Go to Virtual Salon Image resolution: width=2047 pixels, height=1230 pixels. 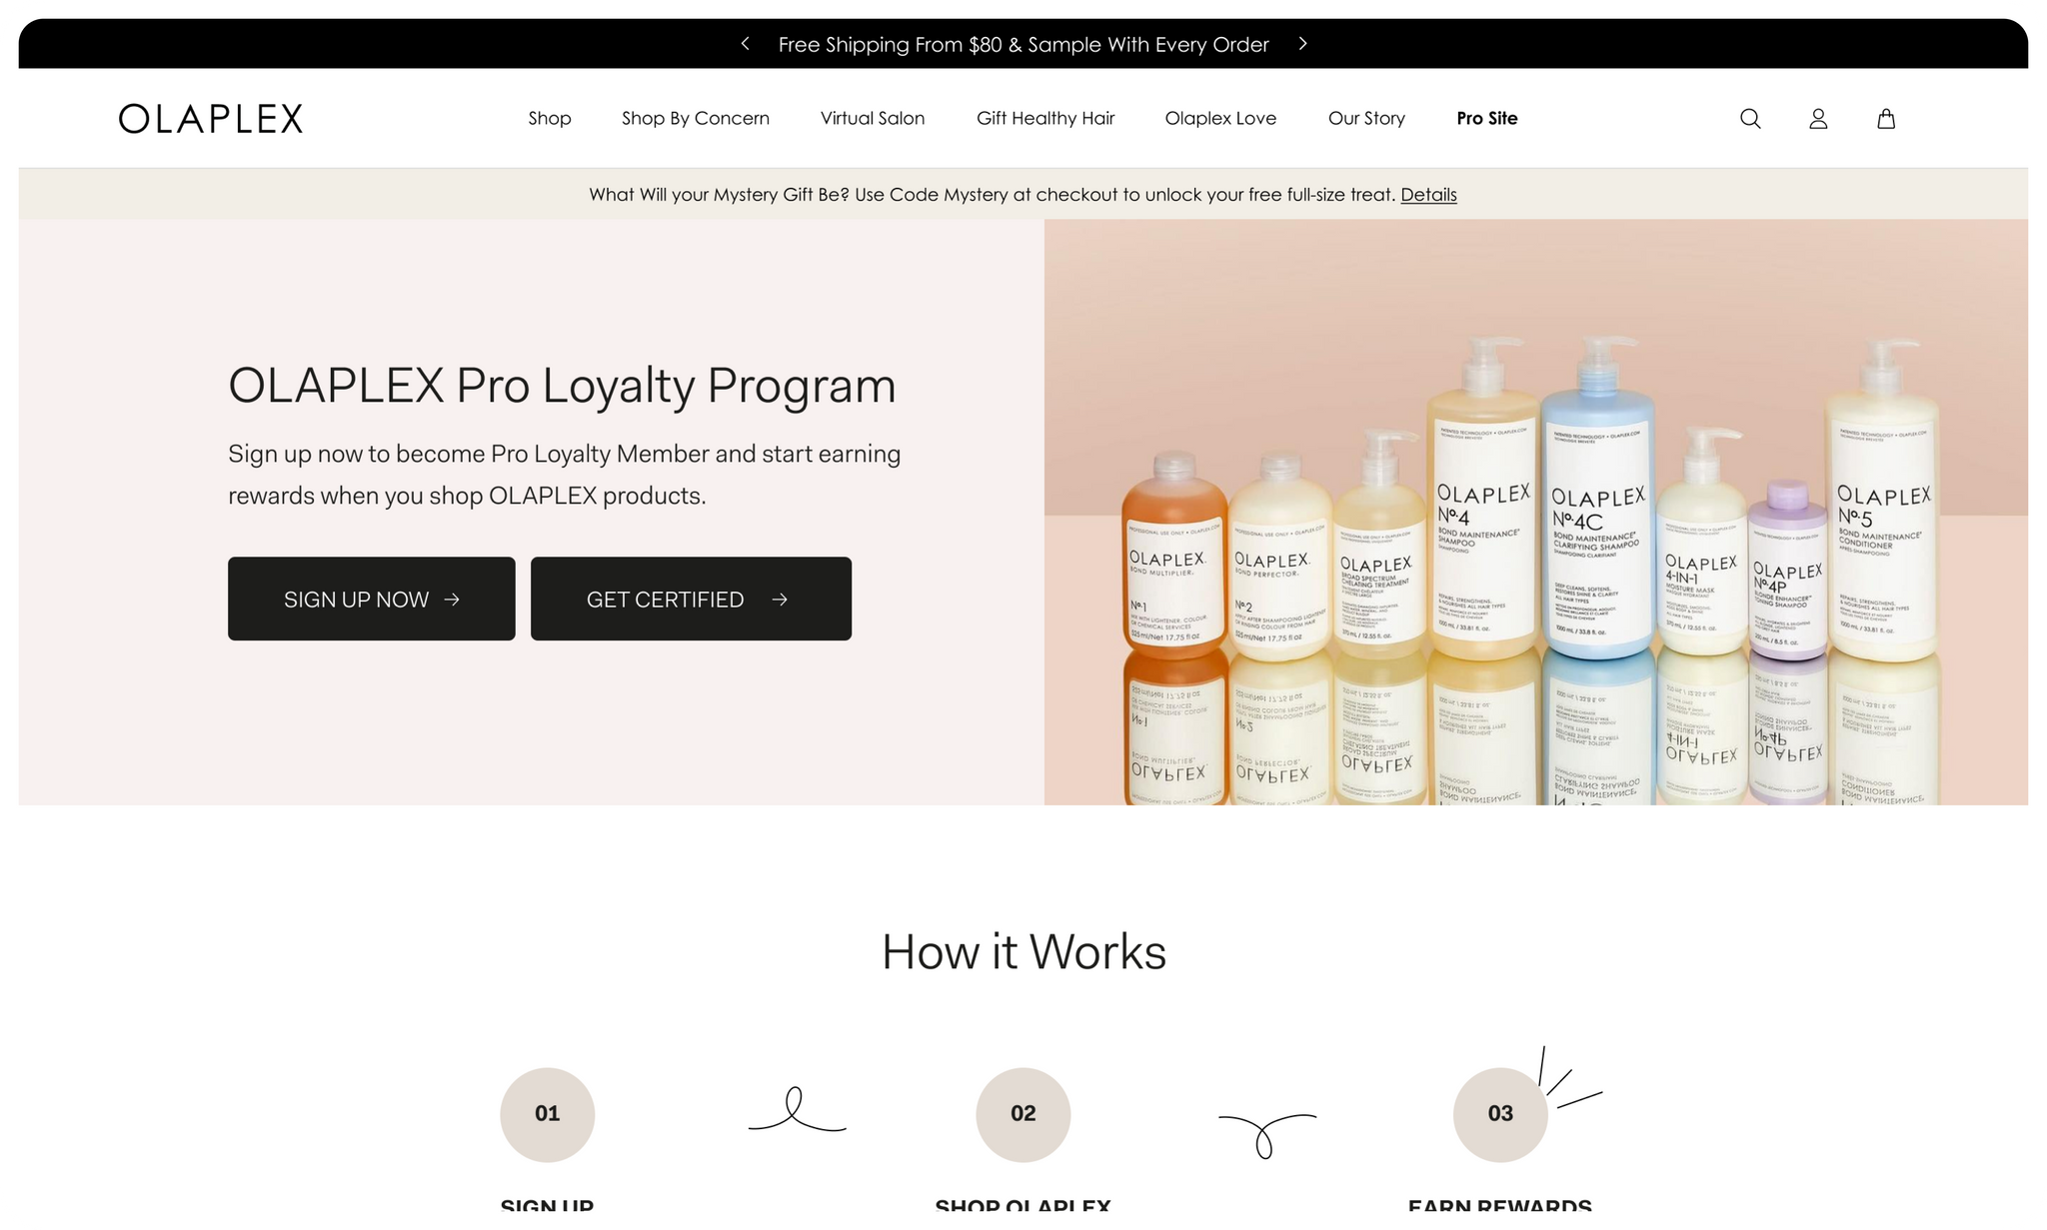pos(873,118)
